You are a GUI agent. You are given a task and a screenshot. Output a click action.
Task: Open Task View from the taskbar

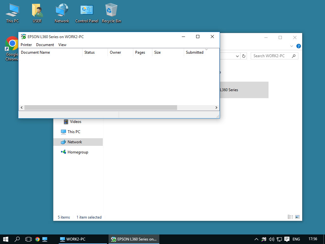pyautogui.click(x=29, y=239)
